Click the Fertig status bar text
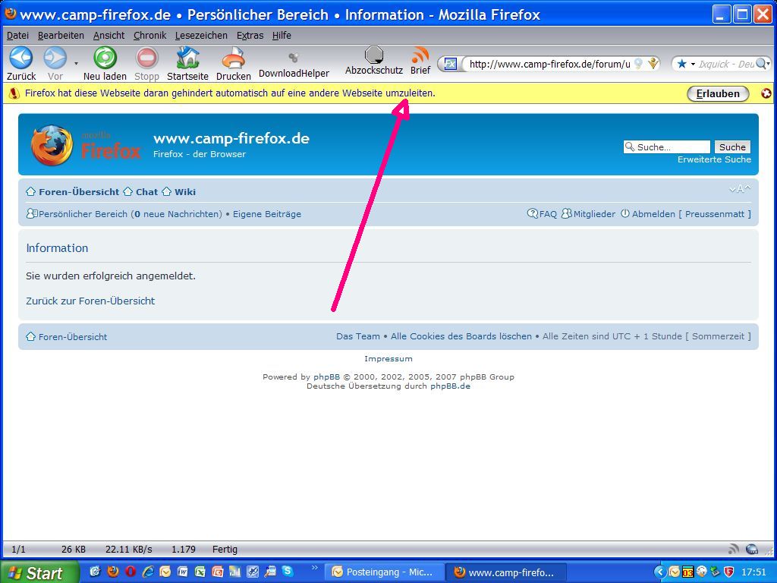Image resolution: width=777 pixels, height=583 pixels. click(x=225, y=550)
